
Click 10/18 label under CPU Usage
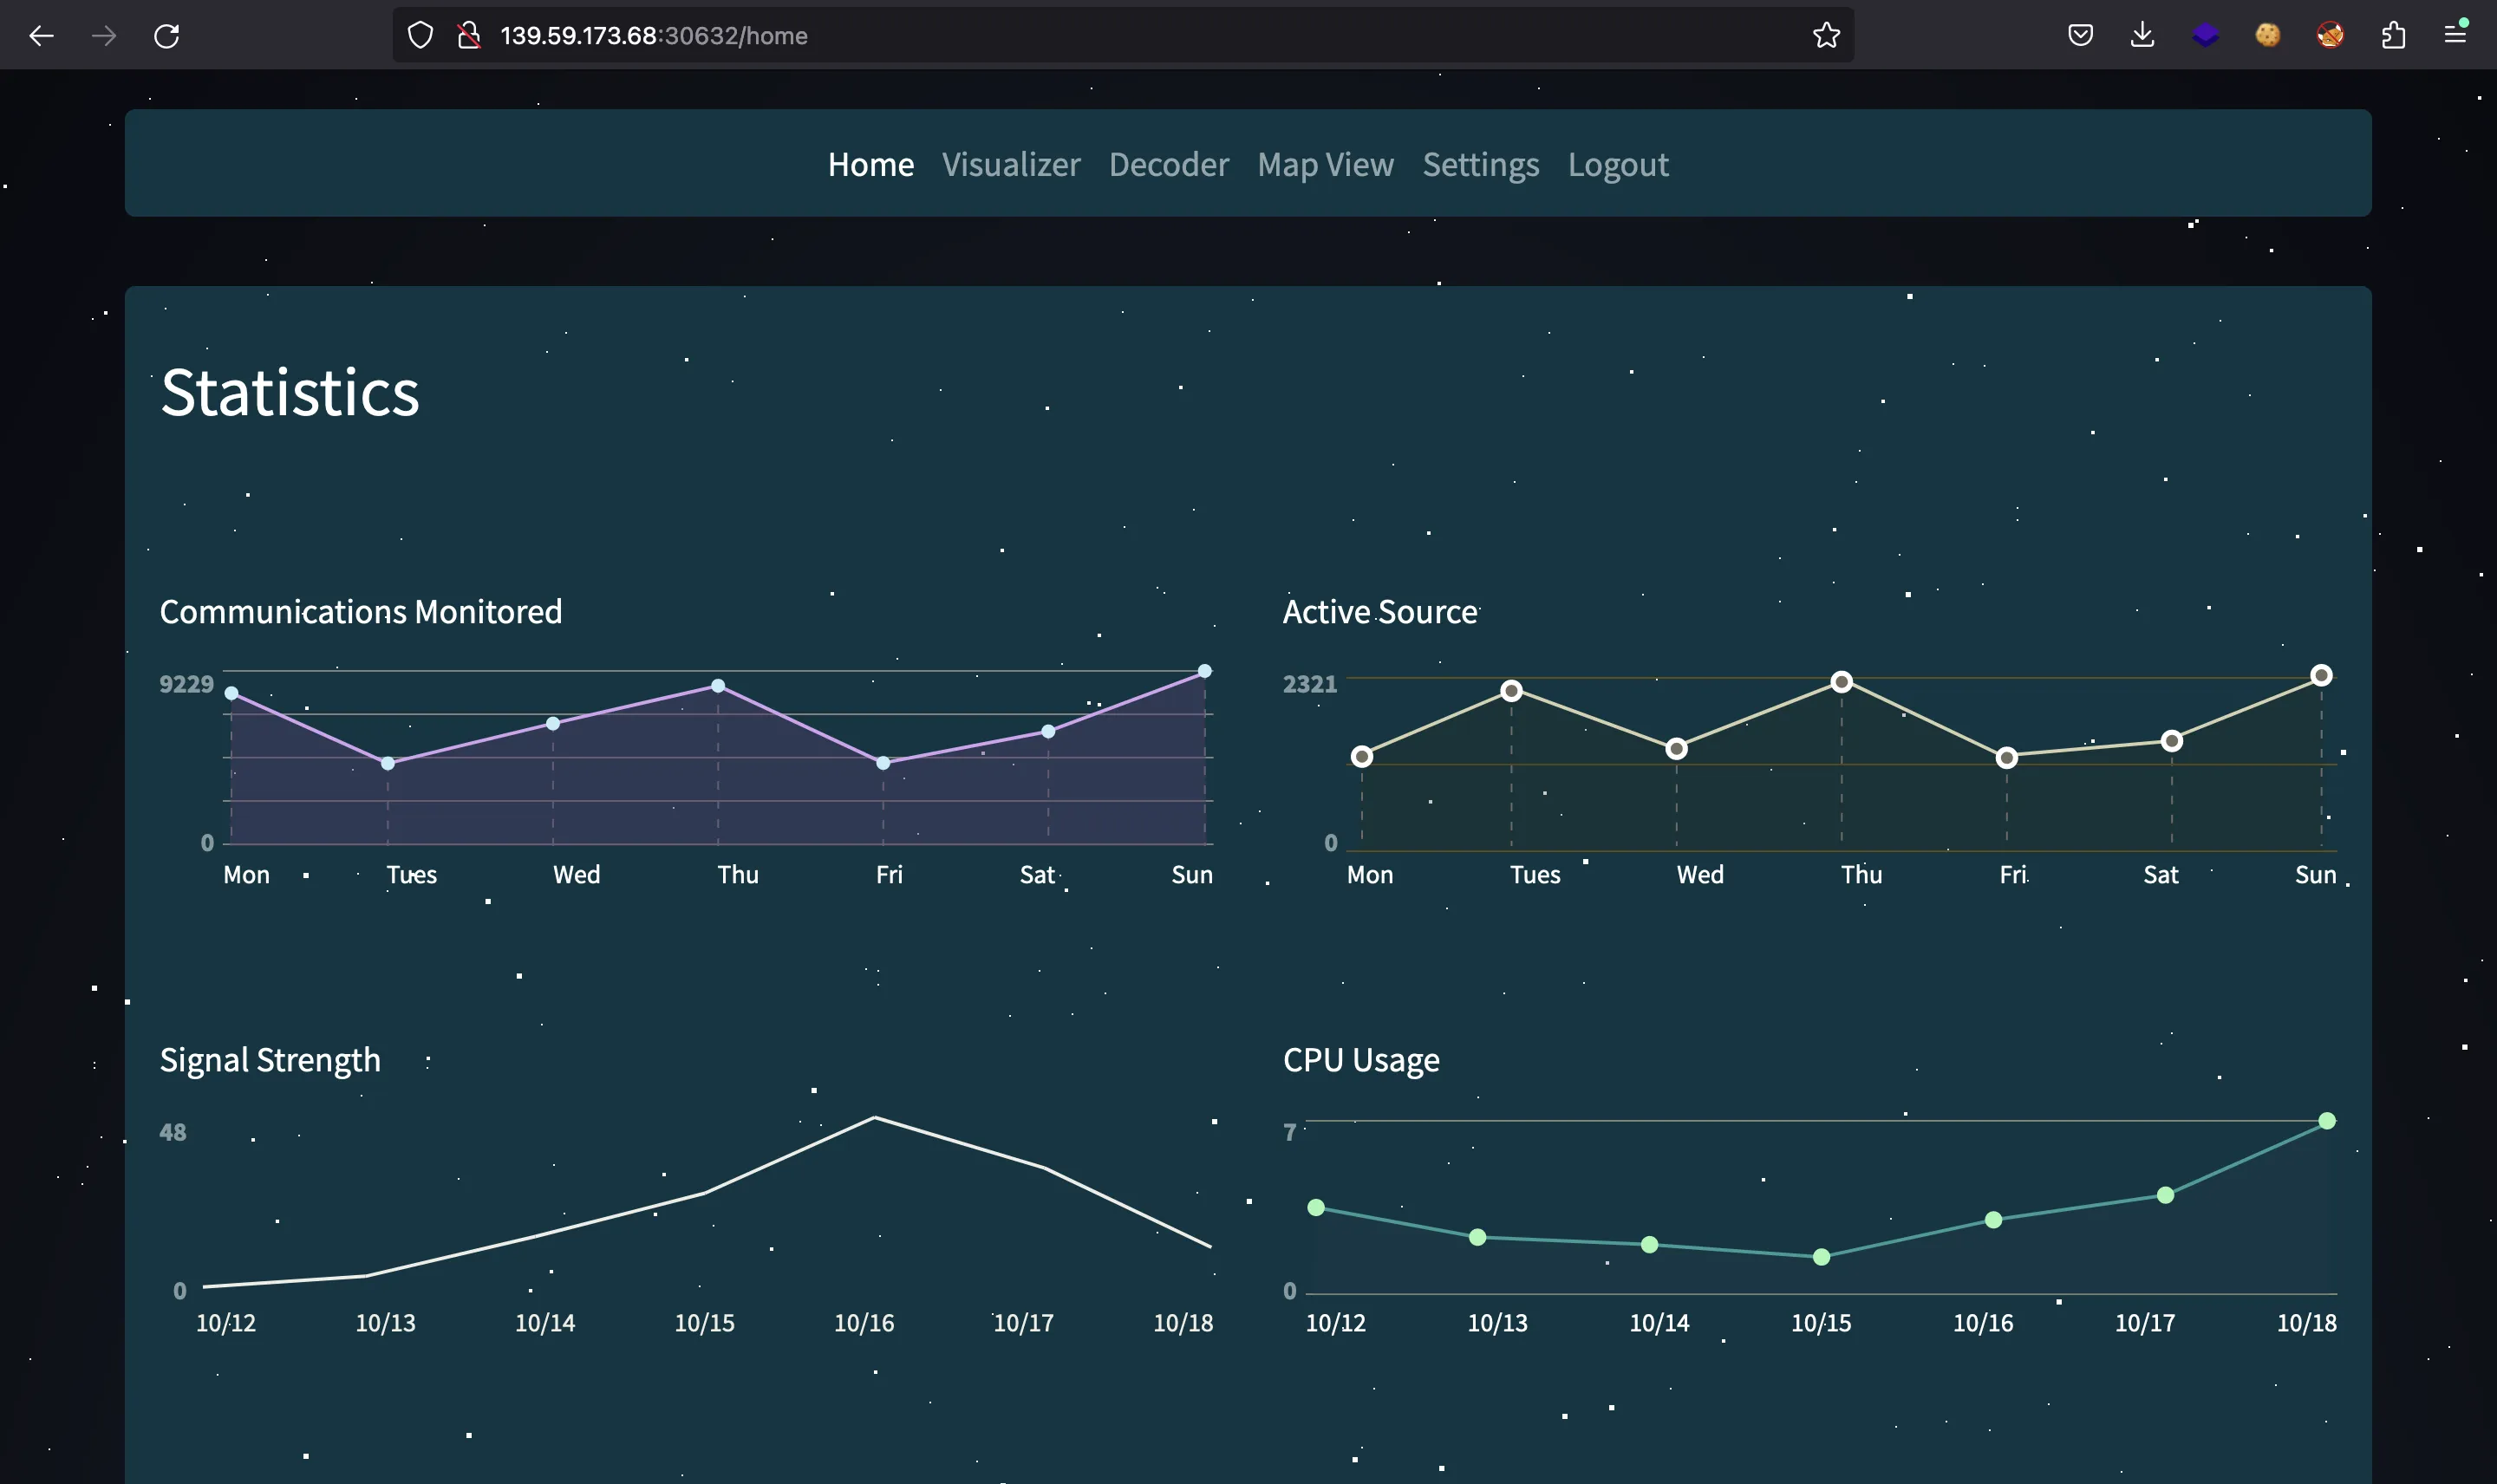(x=2306, y=1323)
